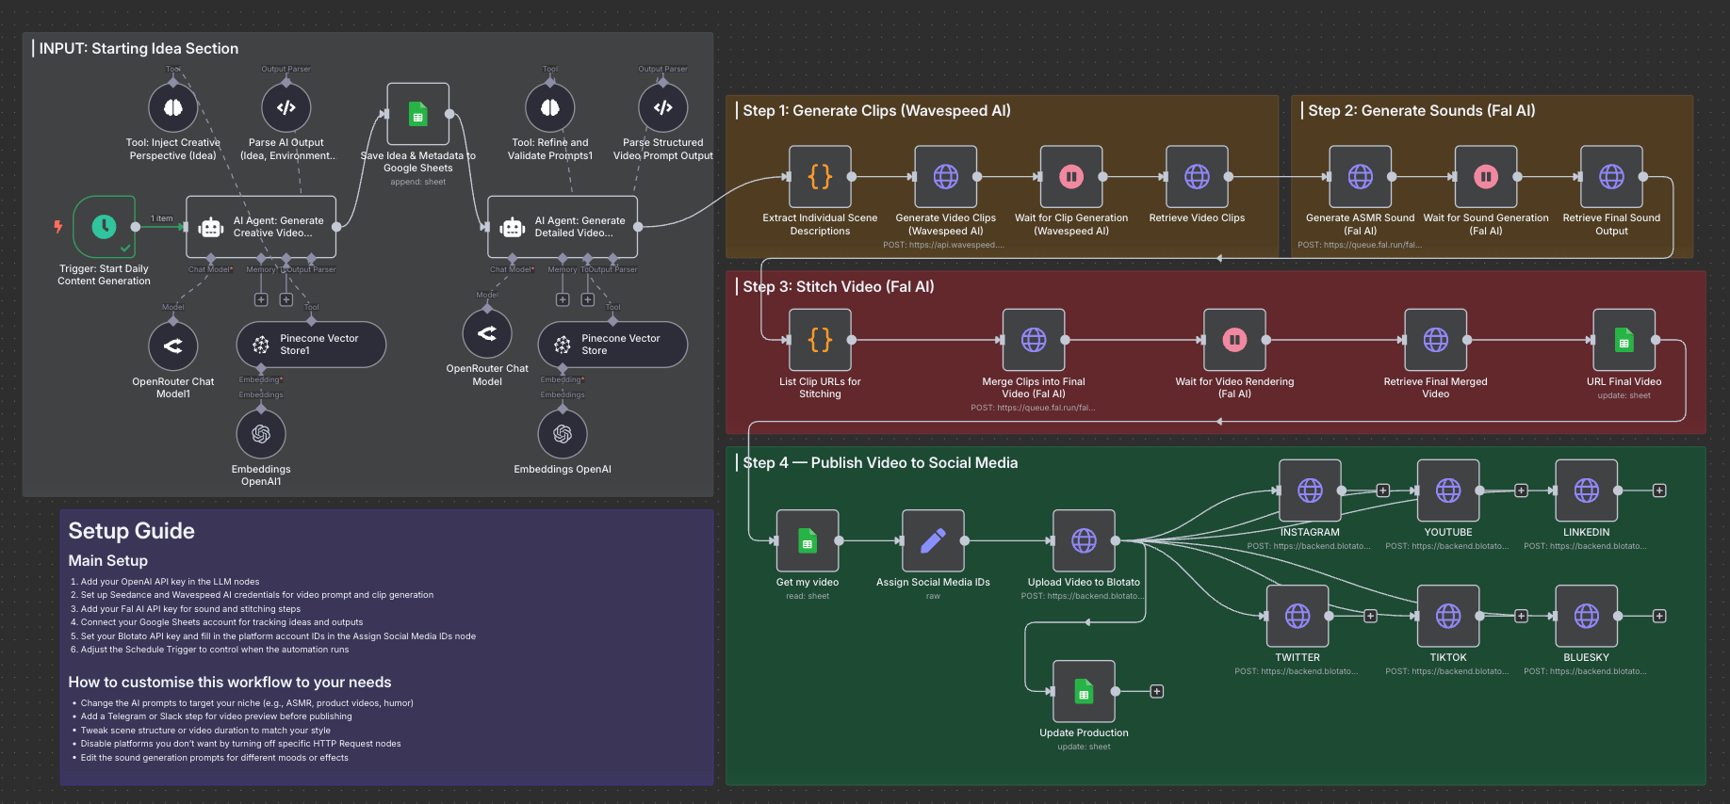1730x804 pixels.
Task: Select the Embeddings OpenAI1 node
Action: [x=261, y=434]
